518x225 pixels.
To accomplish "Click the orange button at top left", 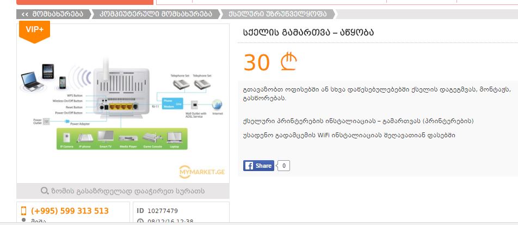I will [x=85, y=2].
